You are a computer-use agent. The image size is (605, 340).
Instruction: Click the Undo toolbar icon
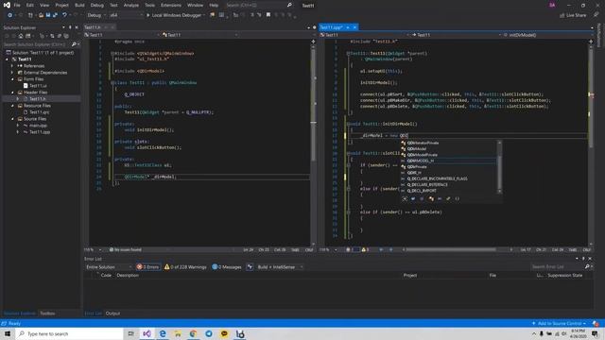(64, 15)
